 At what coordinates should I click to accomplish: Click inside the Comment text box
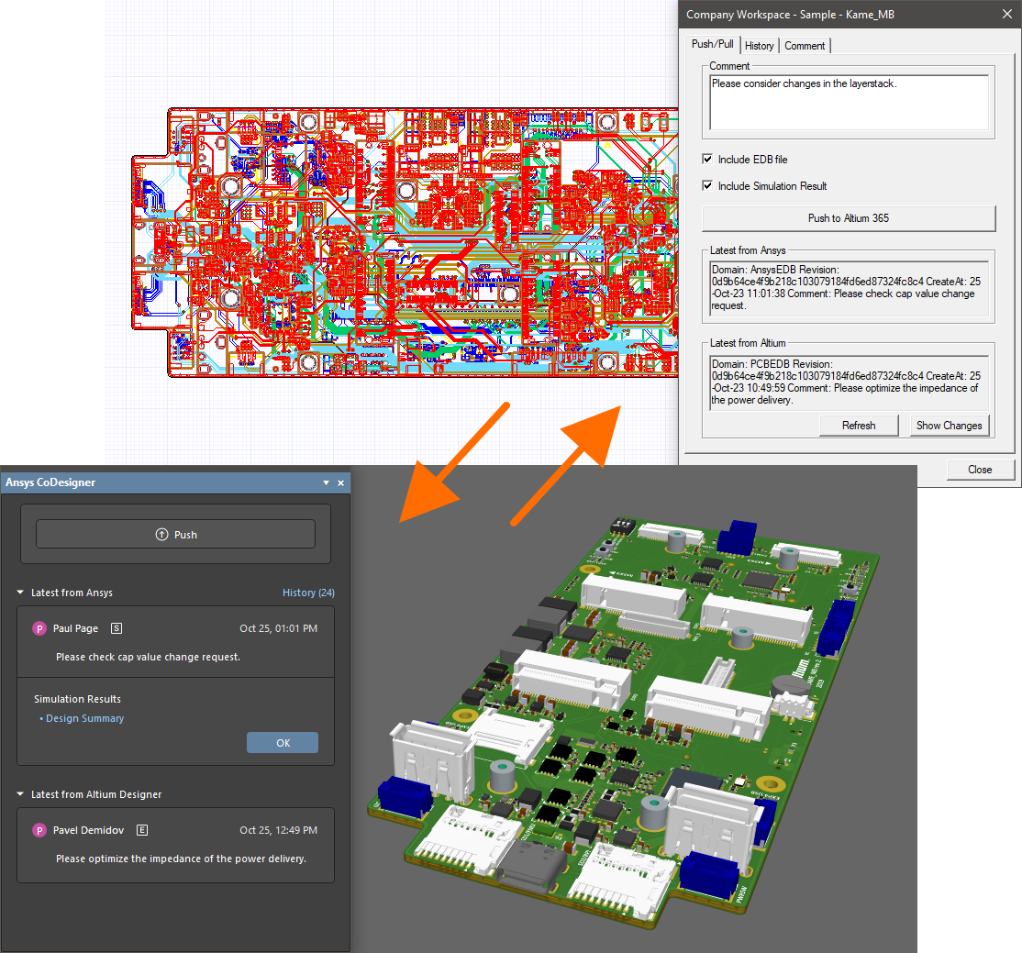[x=849, y=102]
